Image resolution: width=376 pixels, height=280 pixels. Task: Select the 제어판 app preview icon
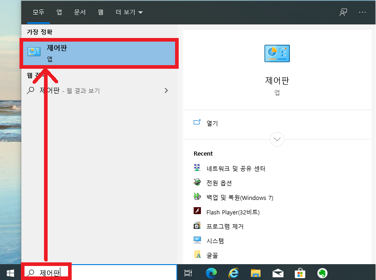click(x=277, y=53)
